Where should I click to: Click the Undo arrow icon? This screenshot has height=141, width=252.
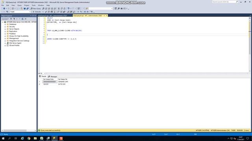(x=69, y=9)
